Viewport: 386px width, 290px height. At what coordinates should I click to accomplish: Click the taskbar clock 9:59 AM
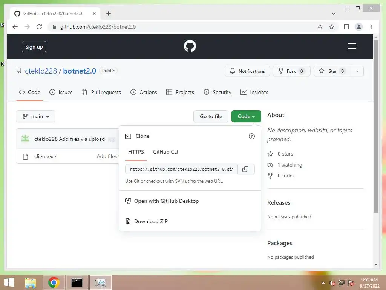(x=369, y=280)
